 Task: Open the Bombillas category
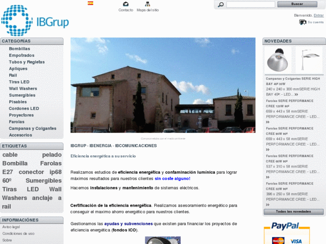pos(20,49)
